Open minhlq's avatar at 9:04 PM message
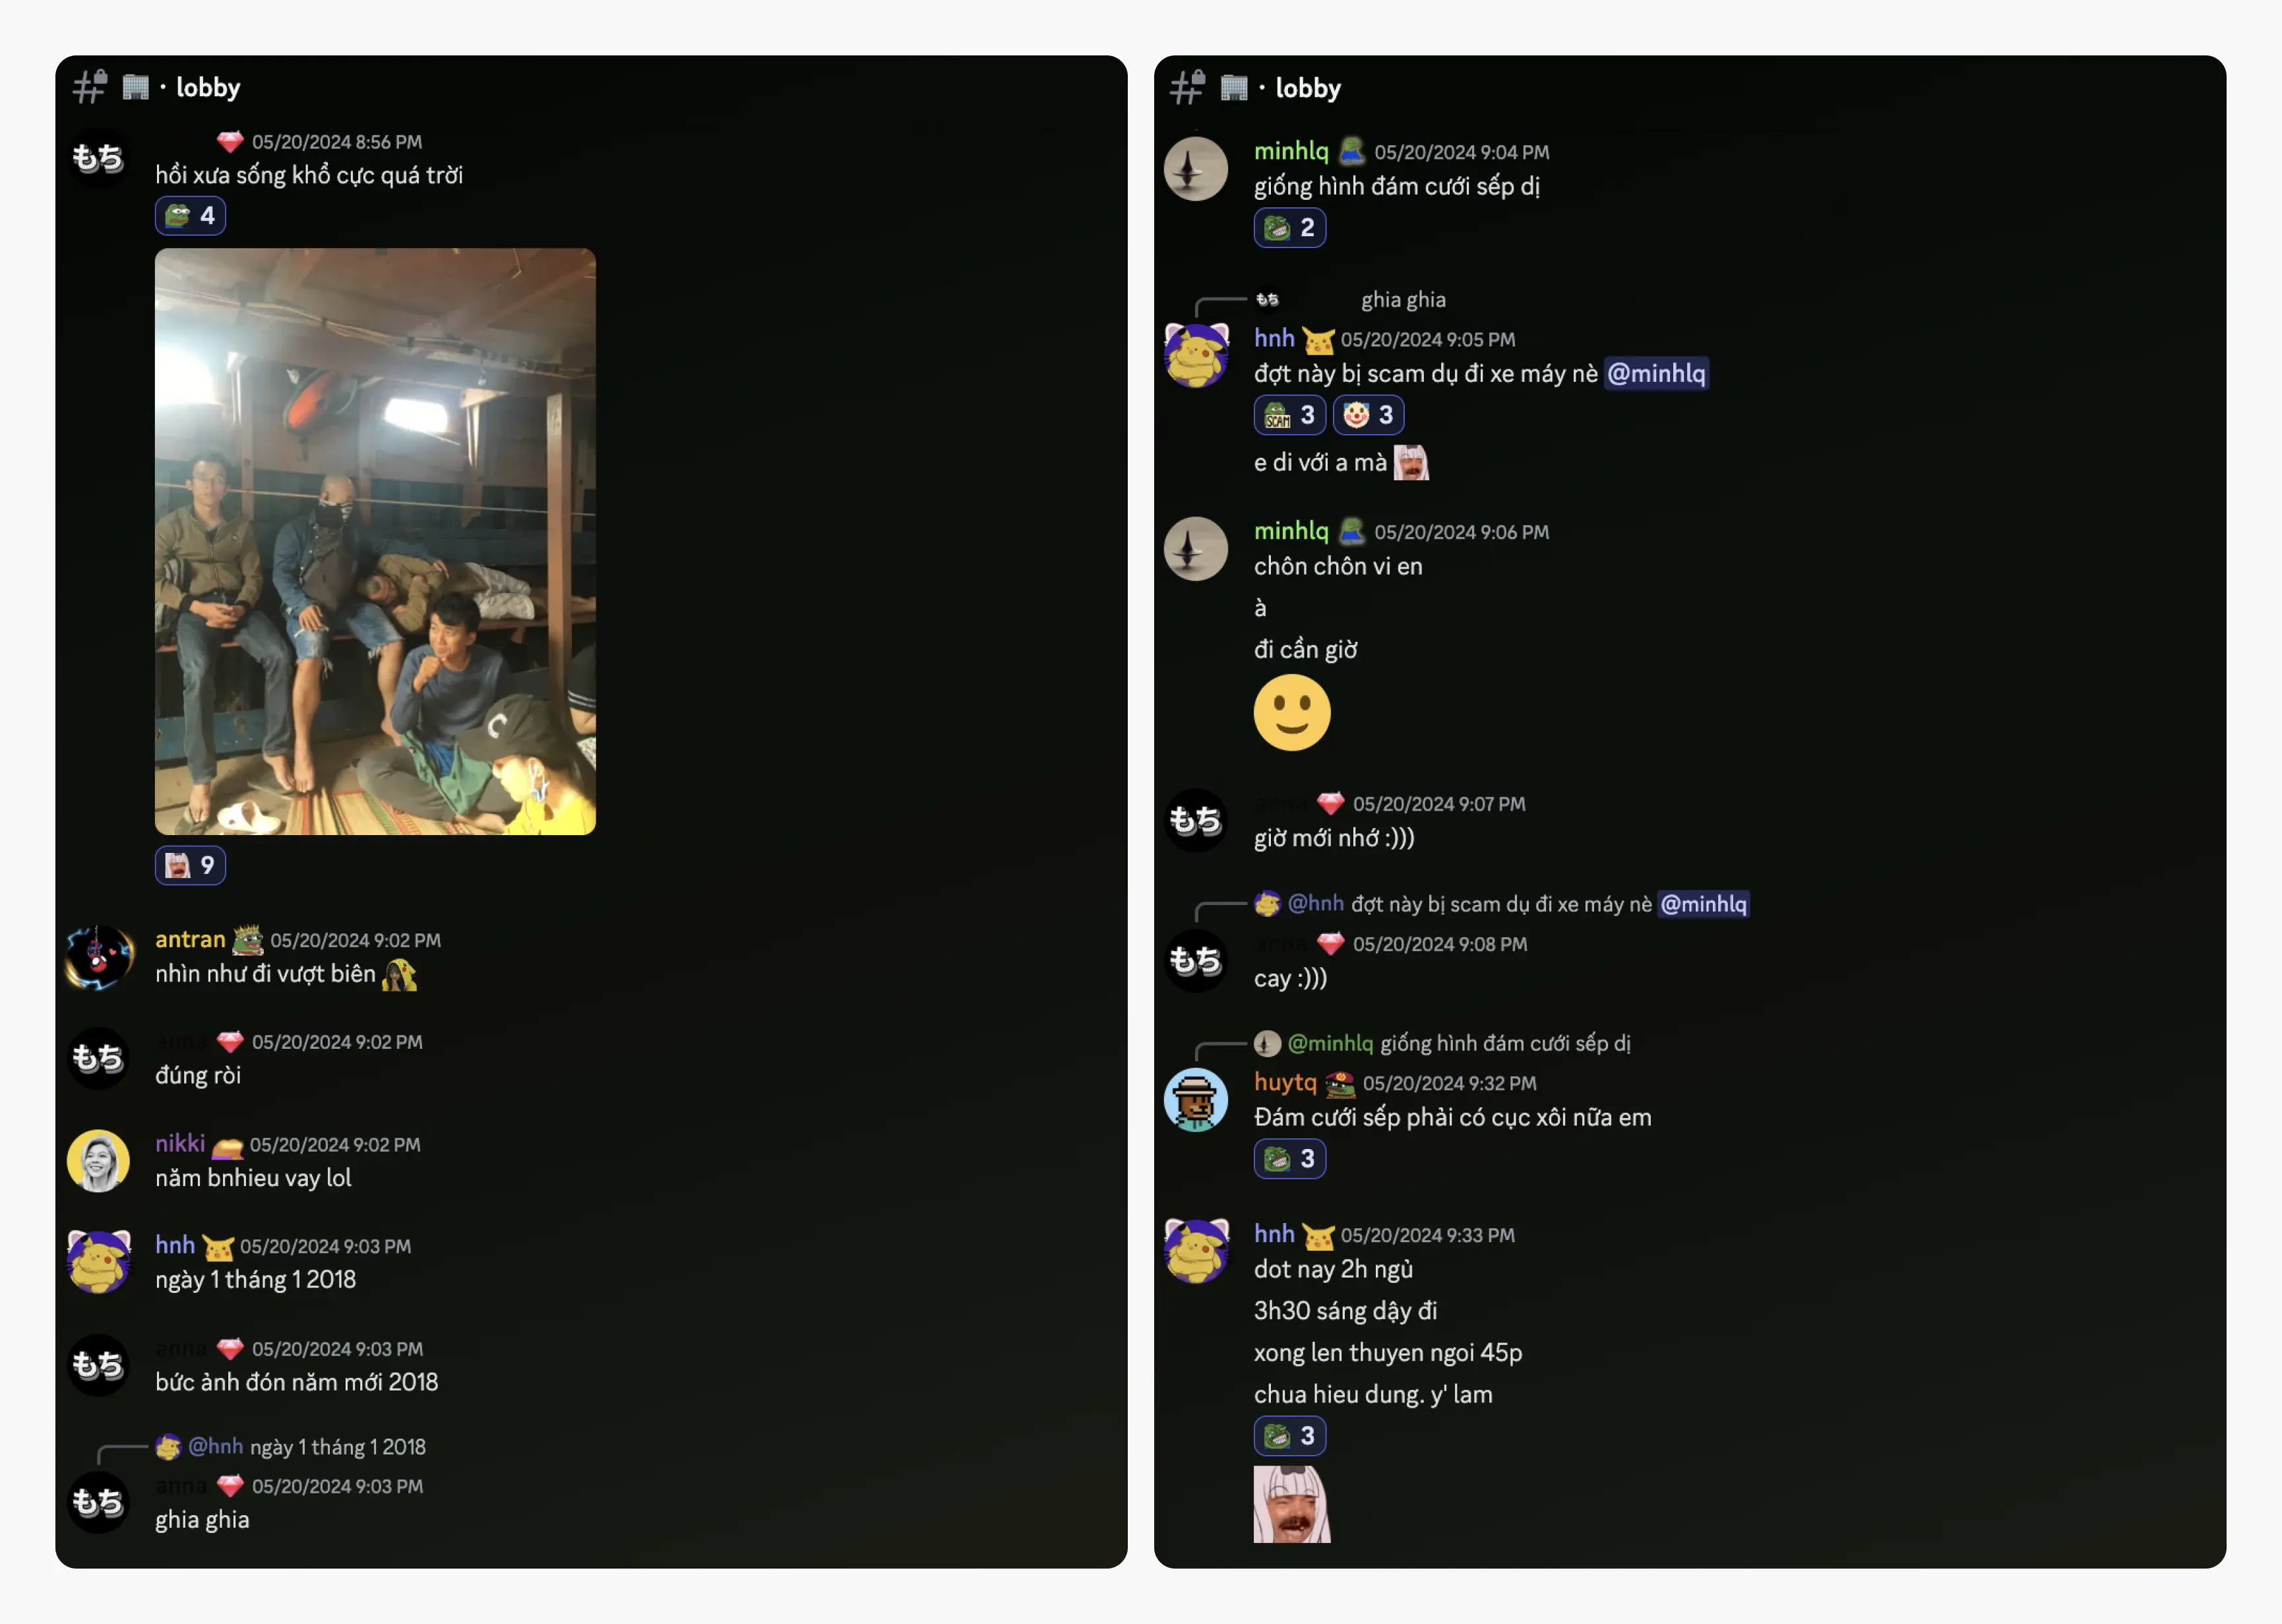Image resolution: width=2282 pixels, height=1624 pixels. point(1196,169)
